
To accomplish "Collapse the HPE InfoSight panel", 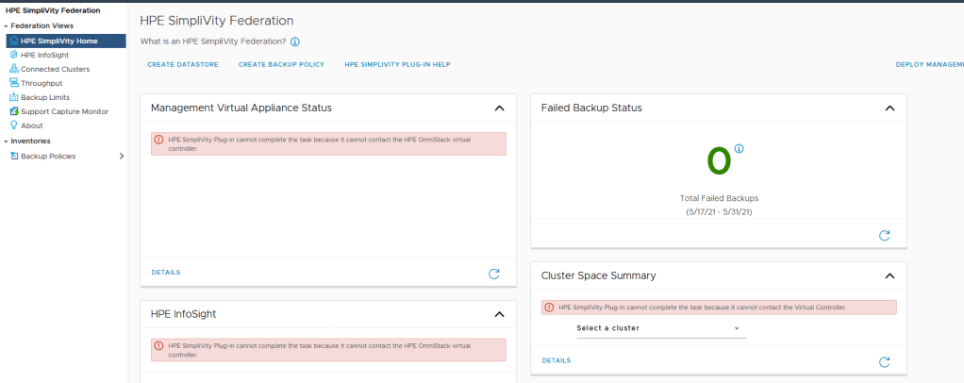I will tap(499, 314).
